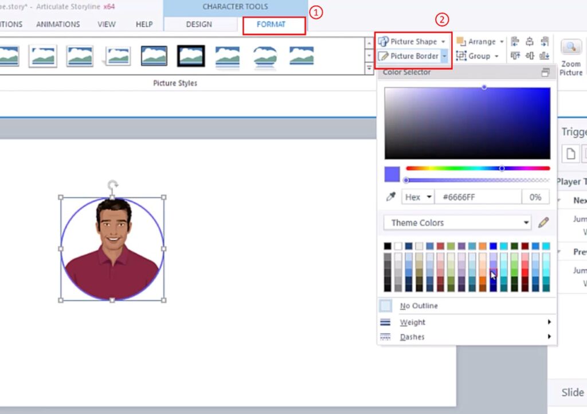Screen dimensions: 587x414
Task: Click the Align Left alignment icon
Action: coord(514,41)
